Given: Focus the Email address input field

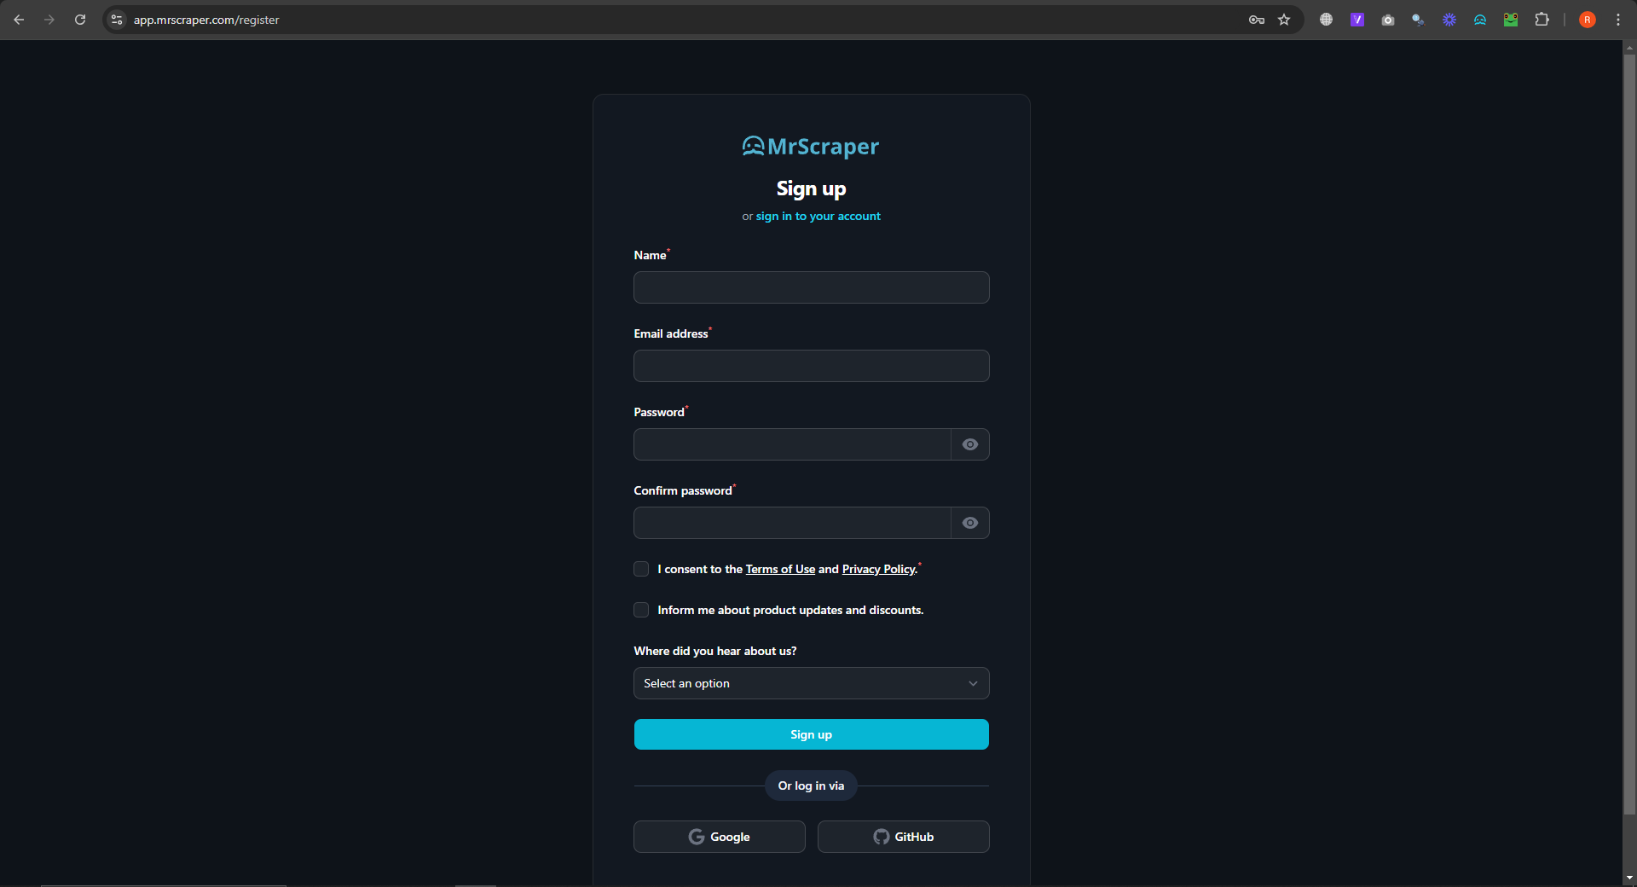Looking at the screenshot, I should click(812, 366).
